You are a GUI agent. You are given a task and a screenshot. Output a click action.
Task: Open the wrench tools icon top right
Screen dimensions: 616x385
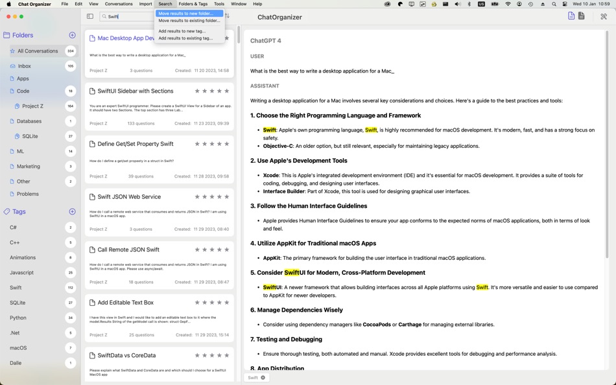(x=604, y=16)
